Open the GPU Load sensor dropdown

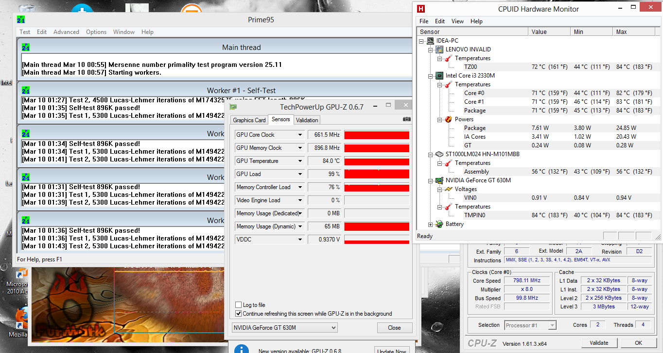click(300, 174)
